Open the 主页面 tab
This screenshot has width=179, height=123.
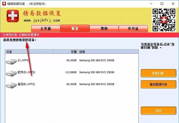pos(46,29)
